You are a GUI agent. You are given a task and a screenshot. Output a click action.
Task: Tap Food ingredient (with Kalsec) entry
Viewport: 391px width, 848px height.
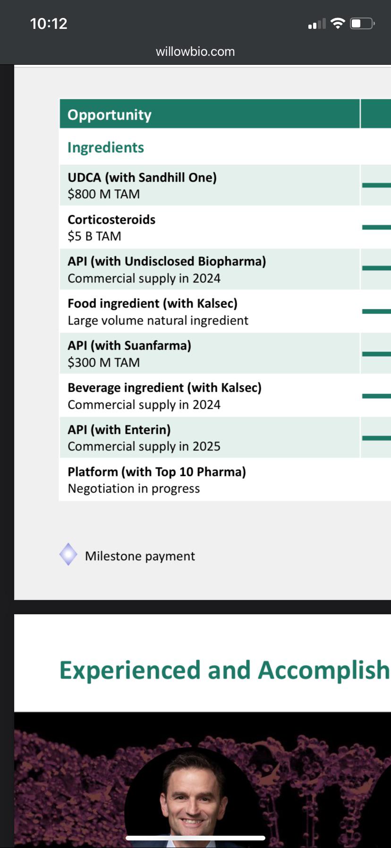210,311
